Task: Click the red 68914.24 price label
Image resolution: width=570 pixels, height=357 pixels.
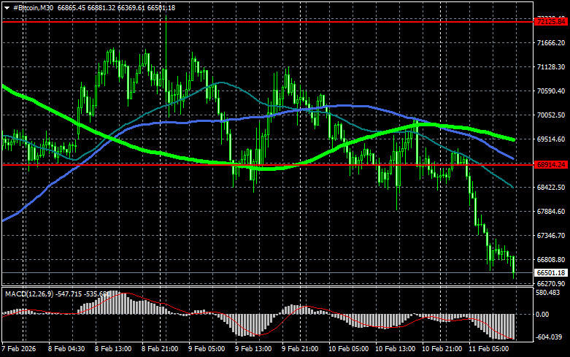Action: 551,165
